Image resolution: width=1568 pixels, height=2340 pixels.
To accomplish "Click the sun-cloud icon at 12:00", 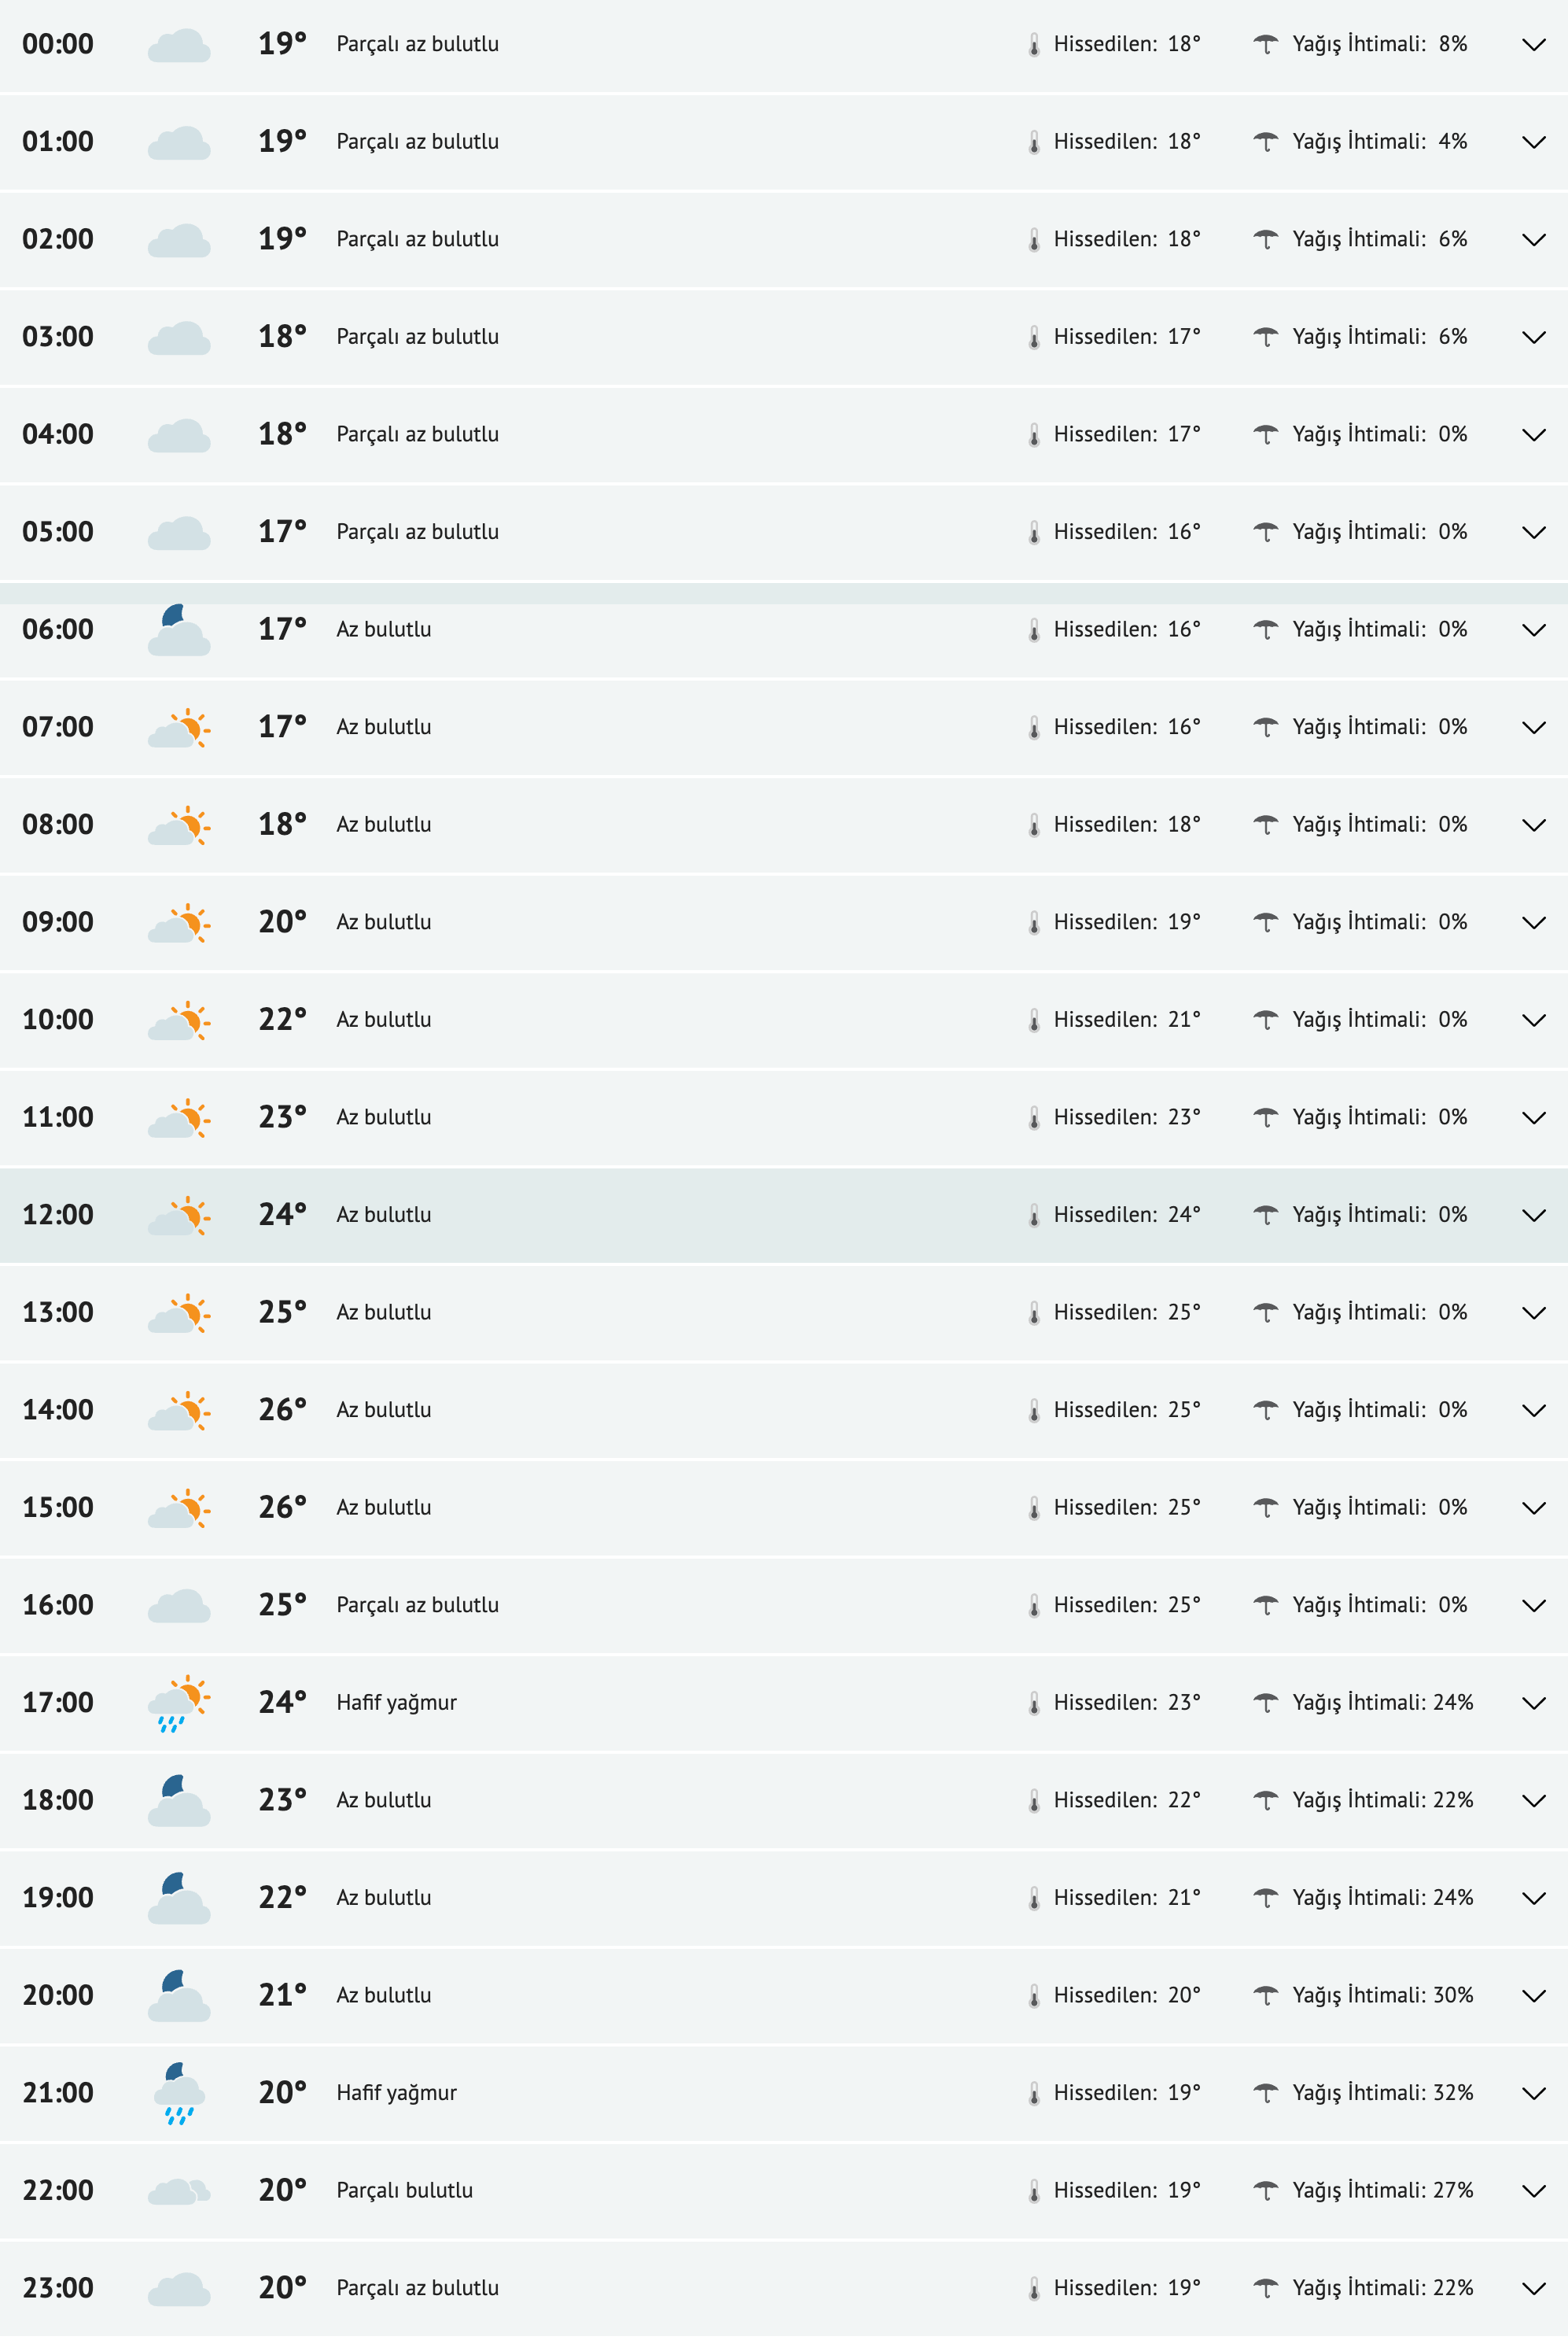I will [180, 1216].
